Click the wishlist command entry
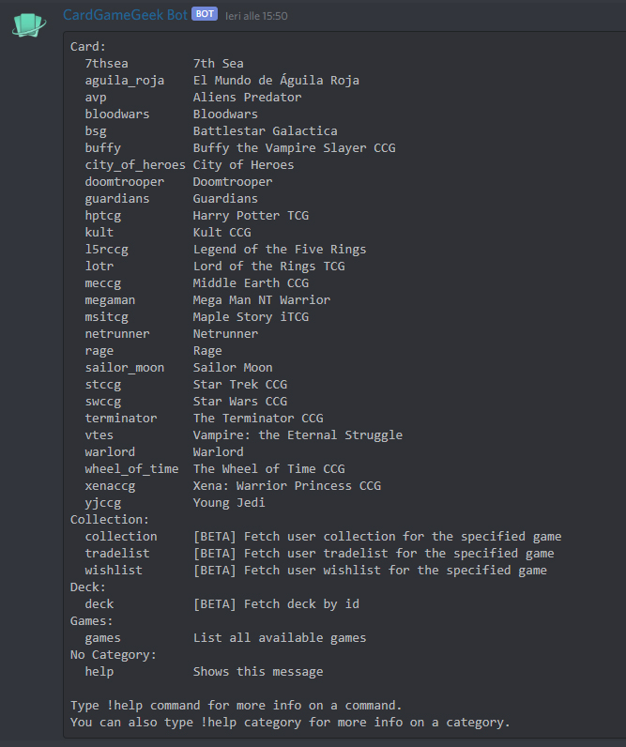 (x=114, y=571)
